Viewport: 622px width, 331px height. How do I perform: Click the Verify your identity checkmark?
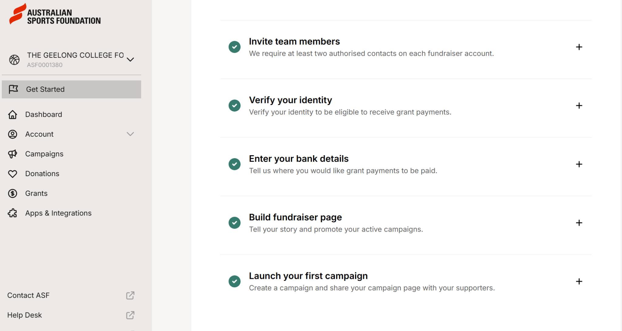pyautogui.click(x=234, y=105)
